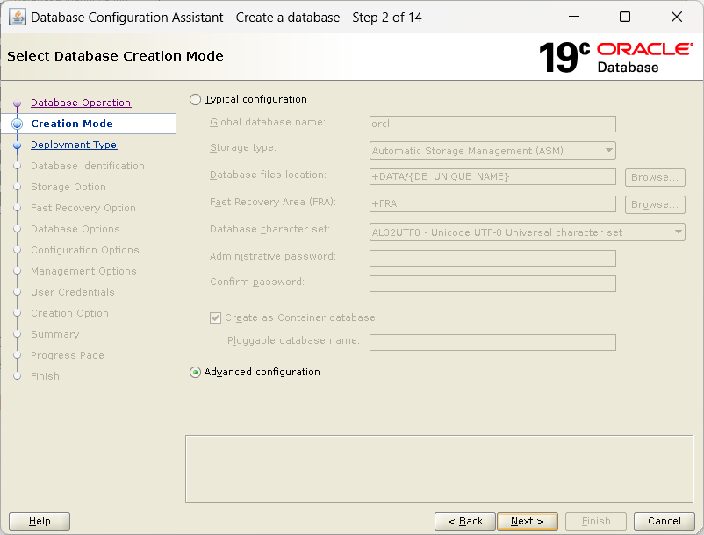The height and width of the screenshot is (535, 704).
Task: Click the Summary step
Action: (x=54, y=334)
